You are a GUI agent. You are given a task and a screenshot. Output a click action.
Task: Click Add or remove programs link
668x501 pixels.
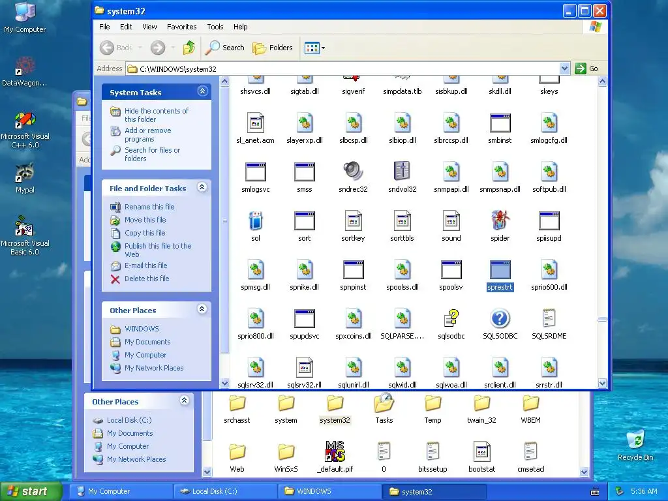click(148, 134)
